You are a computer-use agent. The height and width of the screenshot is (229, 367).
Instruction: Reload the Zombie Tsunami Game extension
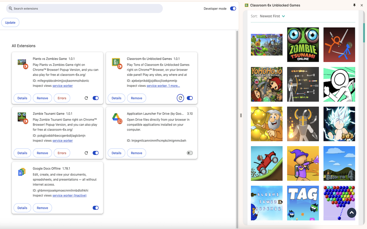[x=86, y=153]
